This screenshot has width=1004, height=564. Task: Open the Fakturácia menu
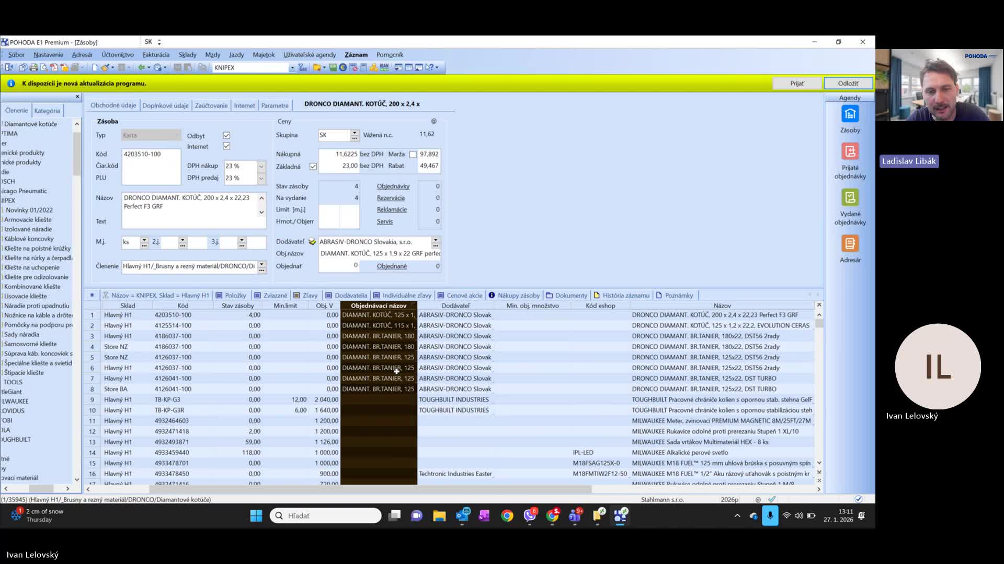(156, 55)
